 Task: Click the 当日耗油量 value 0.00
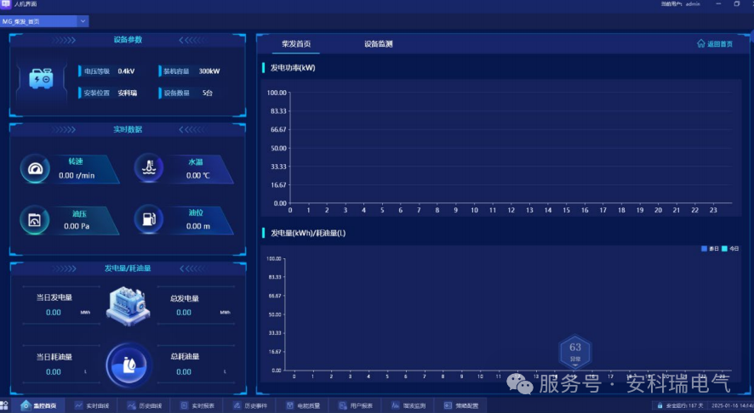54,371
